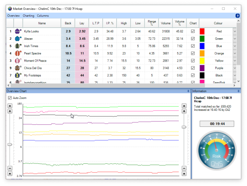This screenshot has height=186, width=247.
Task: Click the right chart plus zoom button
Action: [183, 111]
